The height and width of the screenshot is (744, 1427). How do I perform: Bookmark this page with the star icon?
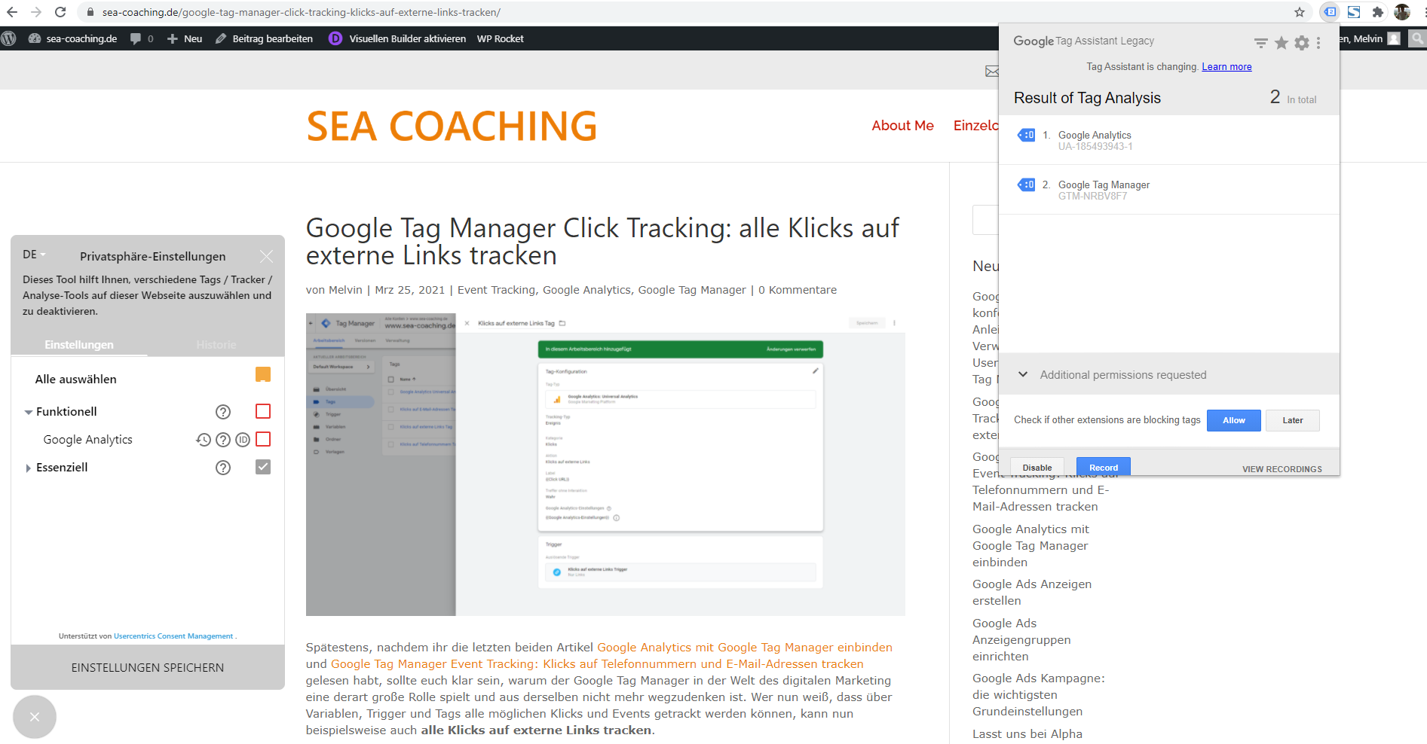coord(1300,12)
